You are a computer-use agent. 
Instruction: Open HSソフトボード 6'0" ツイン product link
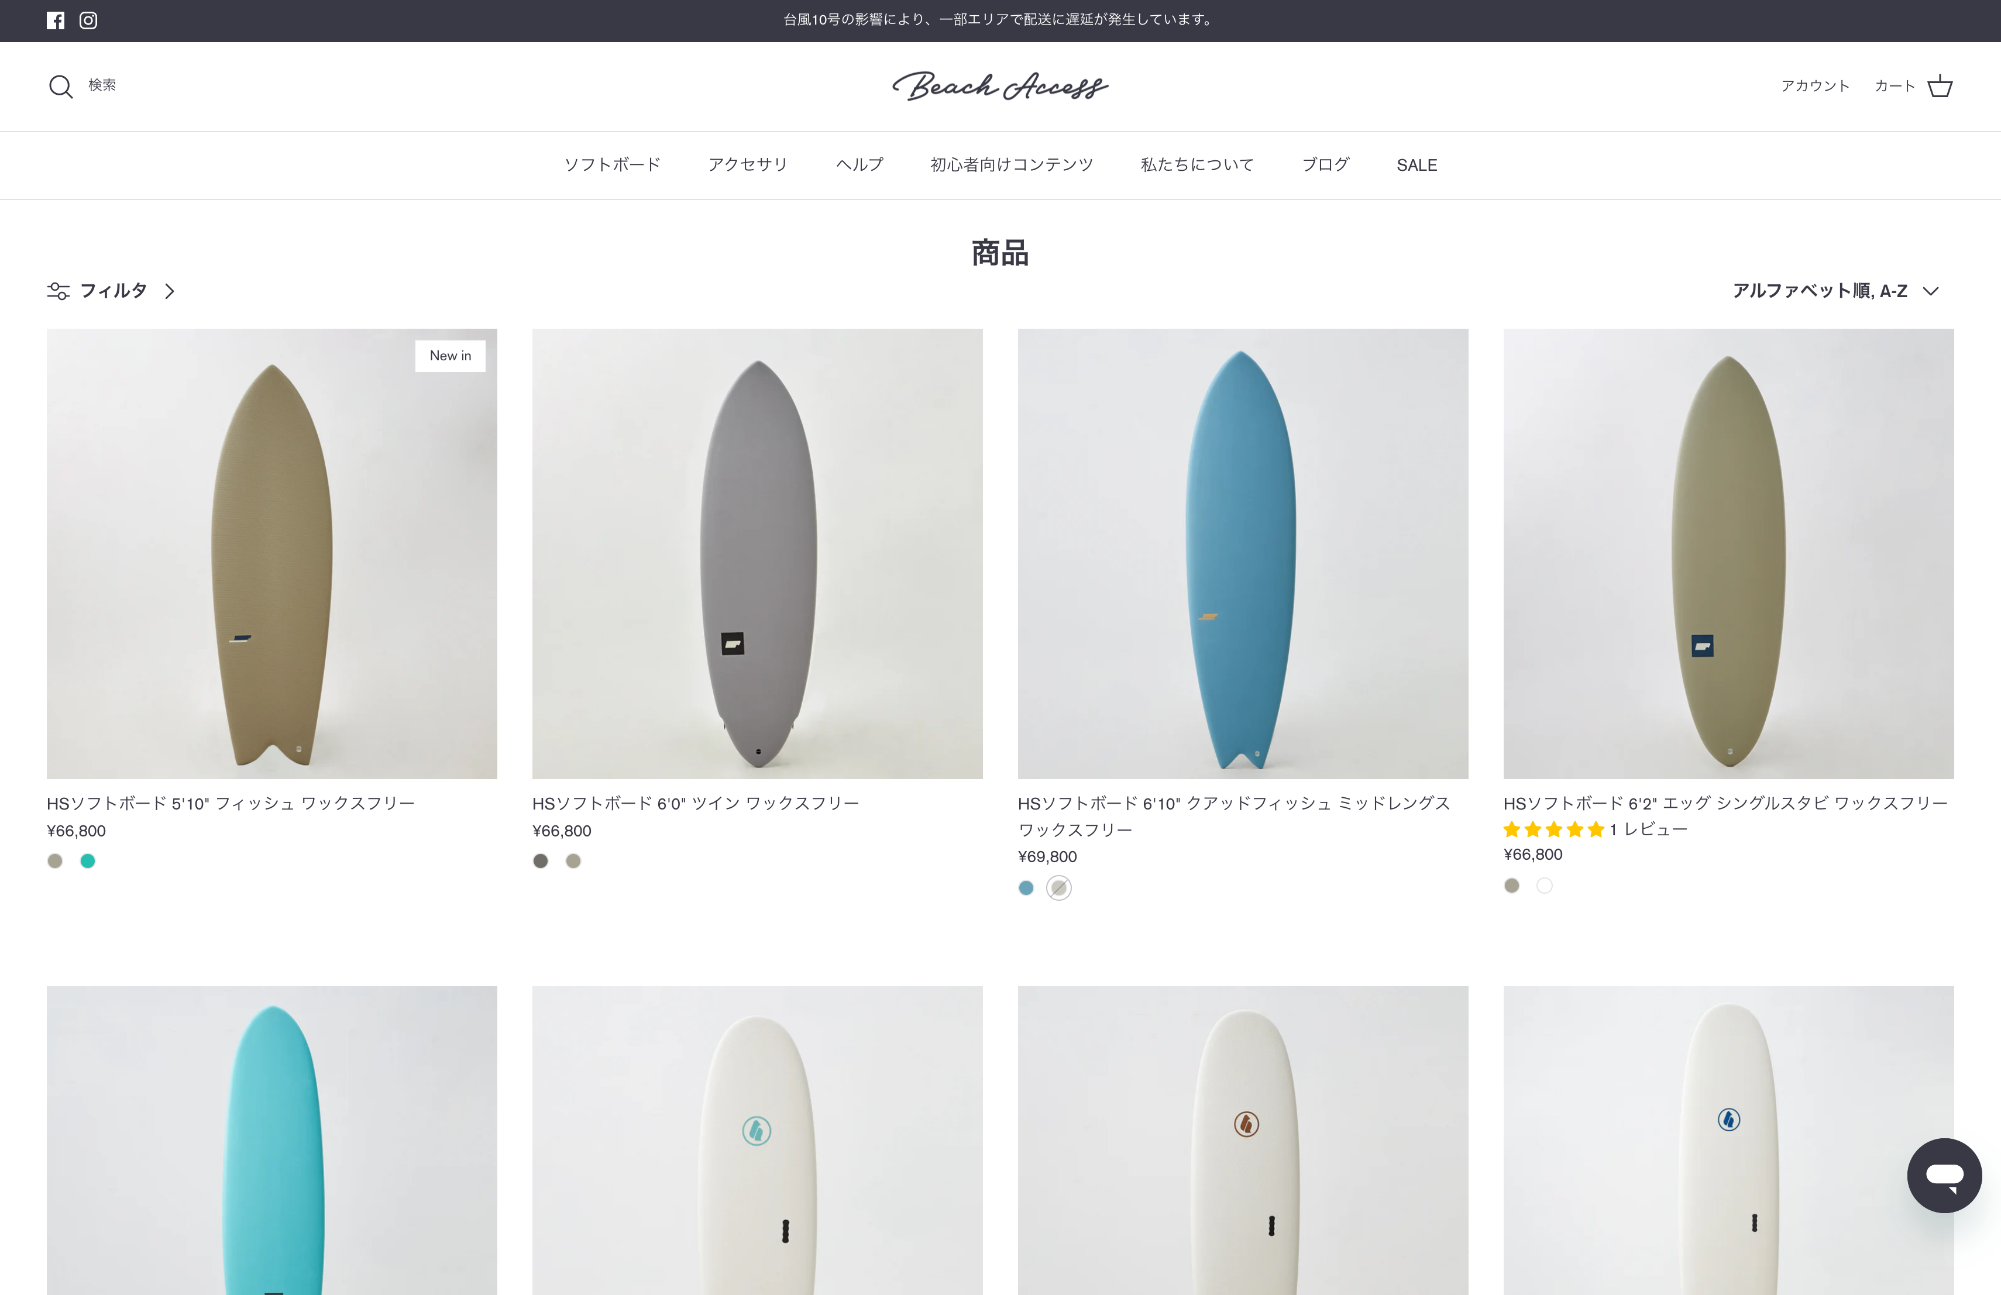pos(695,804)
